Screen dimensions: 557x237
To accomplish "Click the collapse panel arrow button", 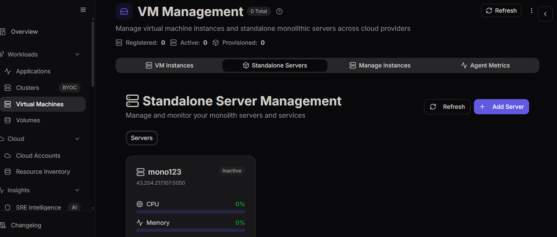I will point(545,14).
